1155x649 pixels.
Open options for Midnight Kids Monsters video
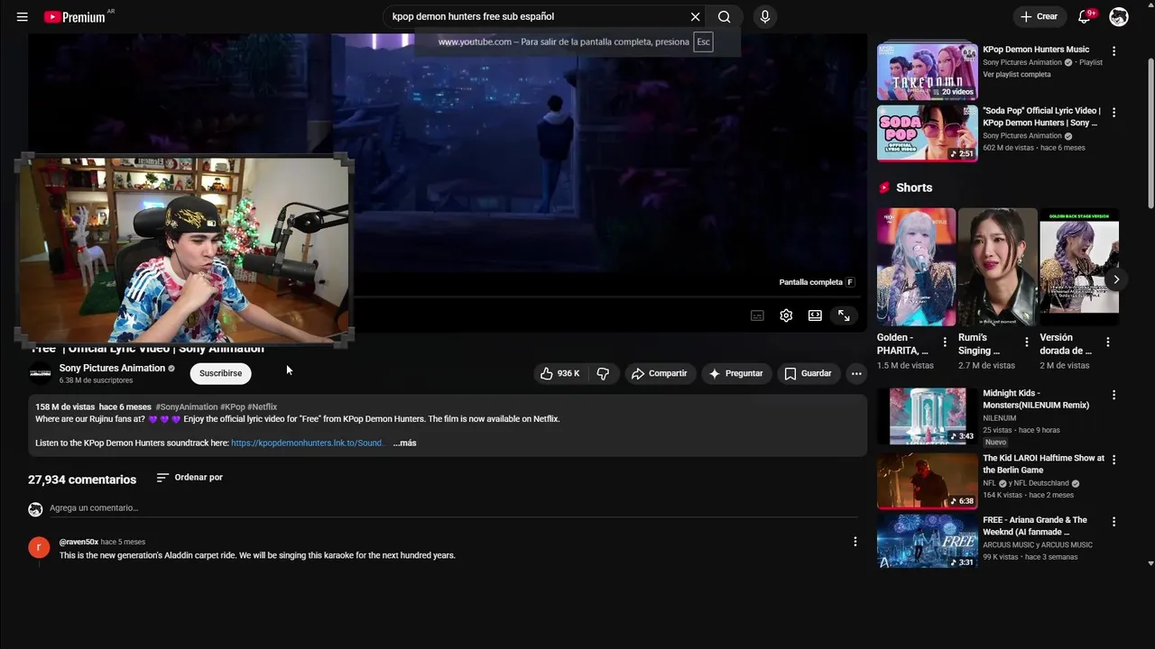(1114, 395)
